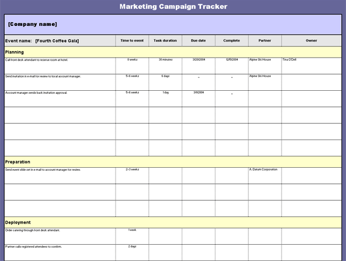Click the Deployment section row
Image resolution: width=346 pixels, height=261 pixels.
click(x=173, y=223)
